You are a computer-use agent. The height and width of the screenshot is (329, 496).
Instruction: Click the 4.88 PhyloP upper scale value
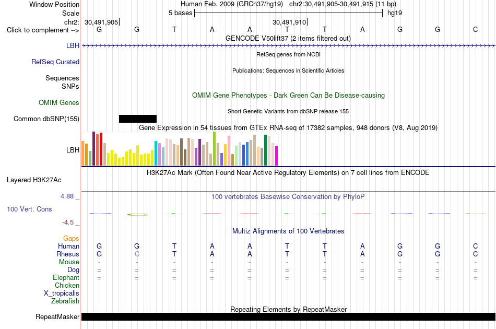click(67, 196)
